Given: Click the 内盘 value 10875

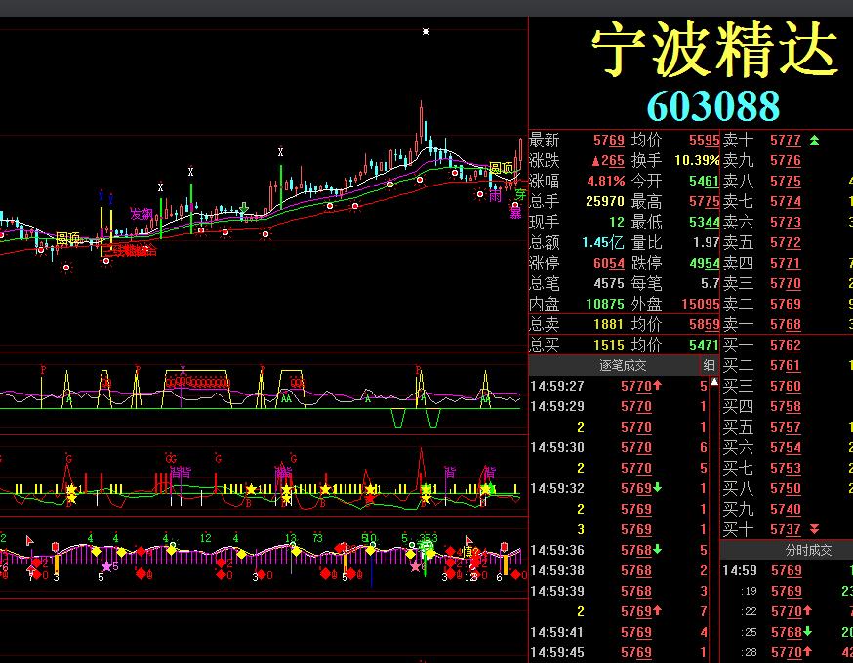Looking at the screenshot, I should 605,304.
